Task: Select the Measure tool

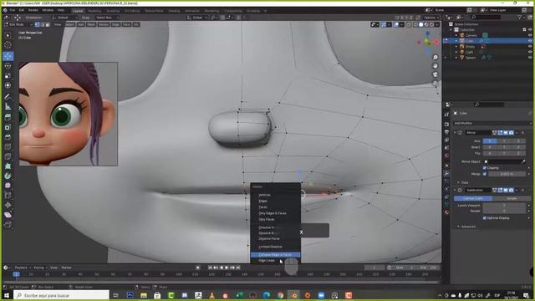Action: (x=8, y=106)
